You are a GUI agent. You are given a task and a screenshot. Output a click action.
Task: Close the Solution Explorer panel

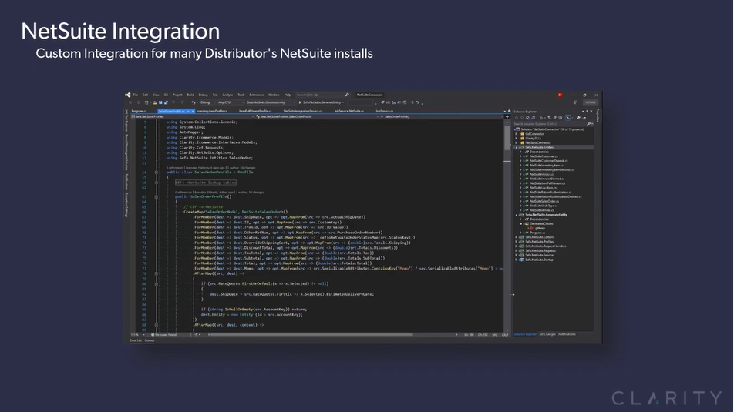tap(591, 112)
